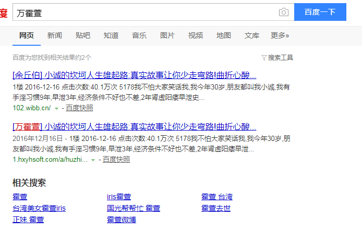Screen dimensions: 362x232
Task: Open the 音乐 tab
Action: point(139,35)
